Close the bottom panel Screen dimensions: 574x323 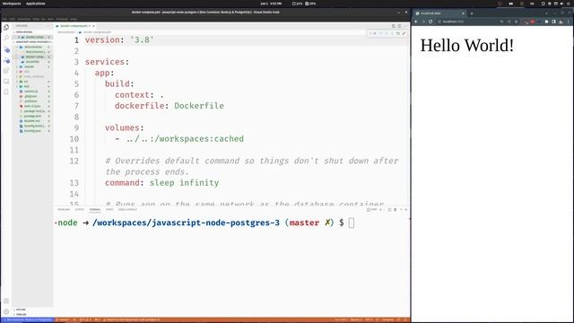[x=406, y=209]
